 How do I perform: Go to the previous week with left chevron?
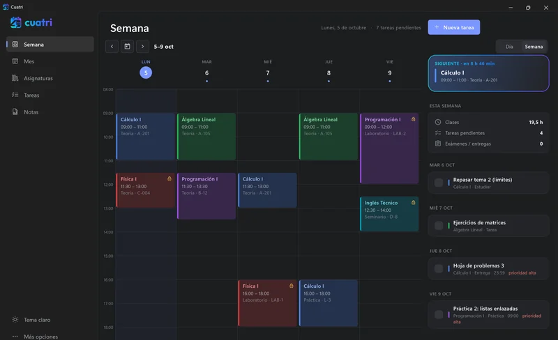tap(112, 46)
